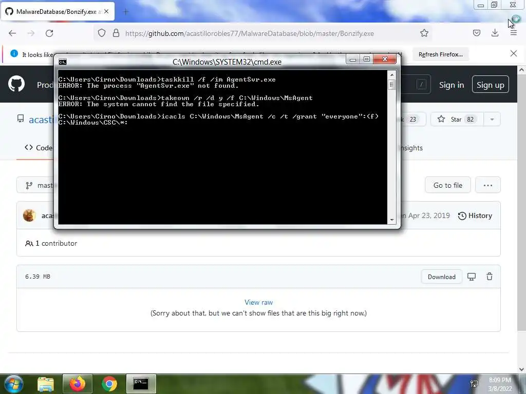Click the GitHub search slash key box
The height and width of the screenshot is (394, 526).
tap(421, 84)
